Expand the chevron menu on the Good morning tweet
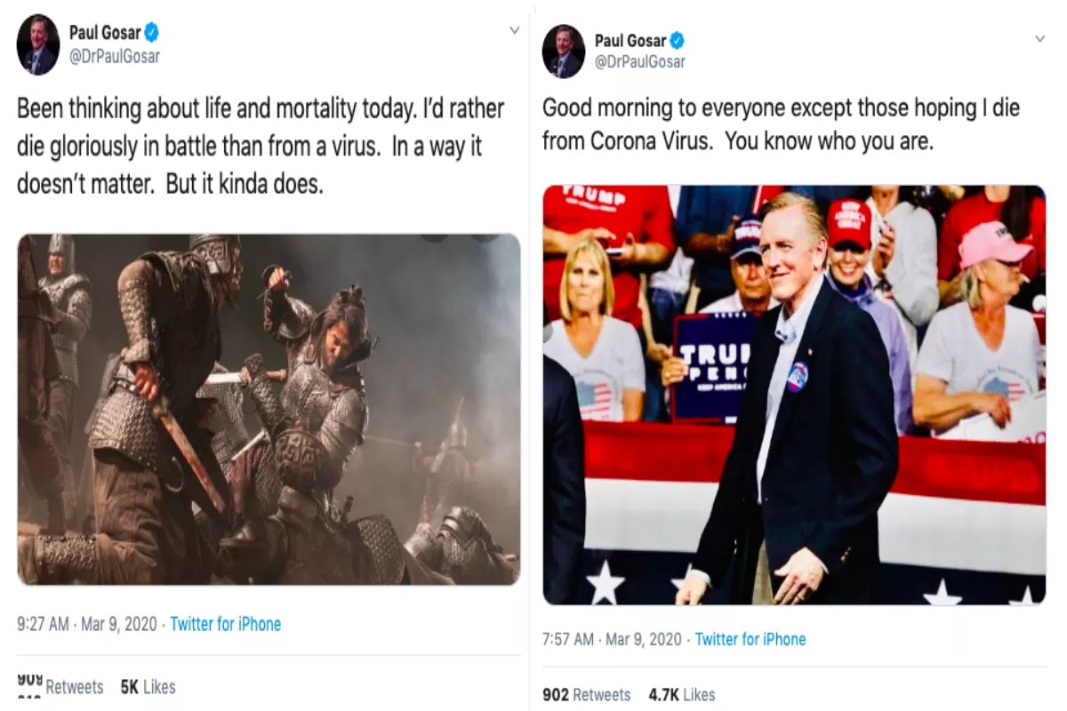1067x711 pixels. tap(1040, 39)
